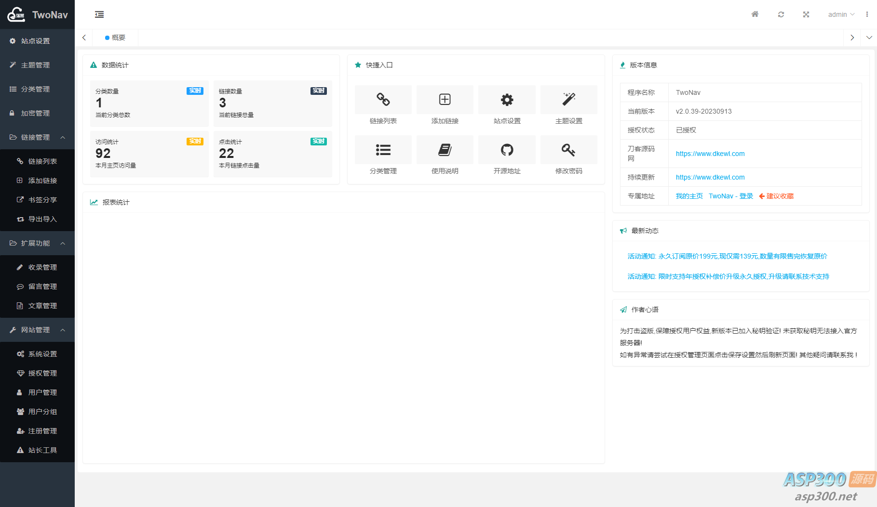Click the 建议收藏 red text

pos(780,196)
